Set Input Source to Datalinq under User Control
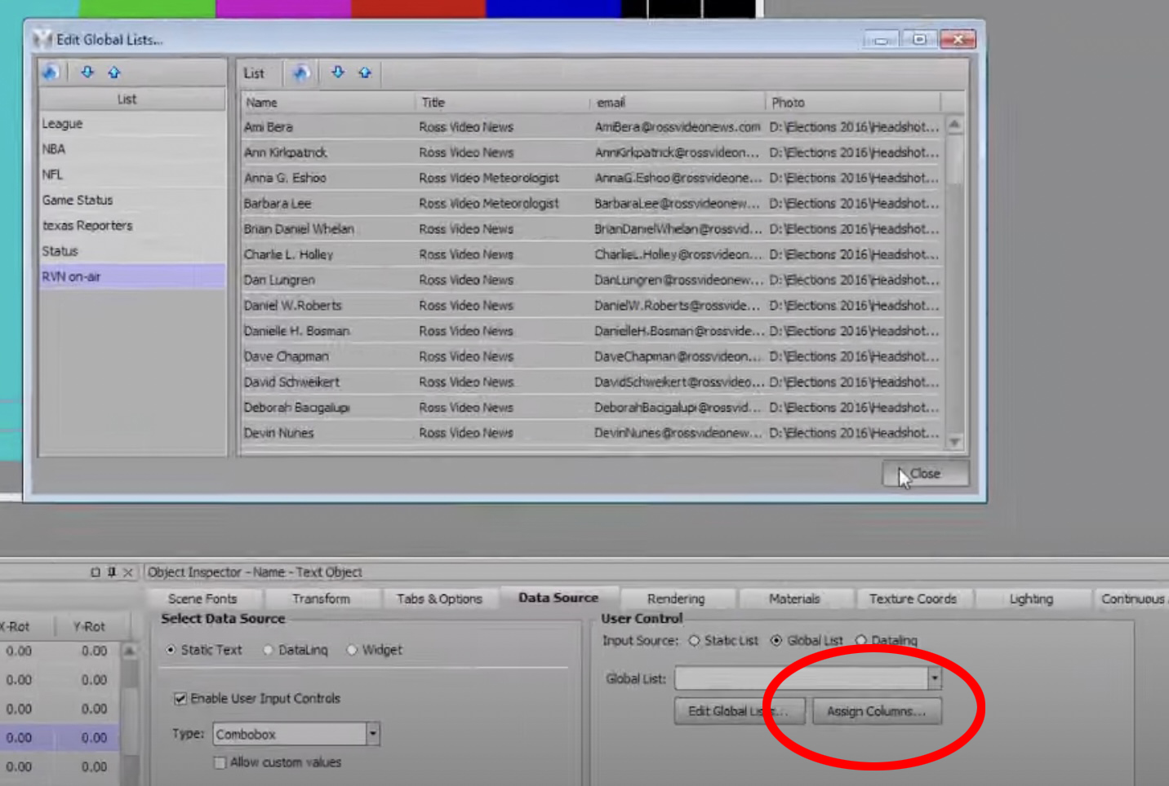 click(861, 641)
